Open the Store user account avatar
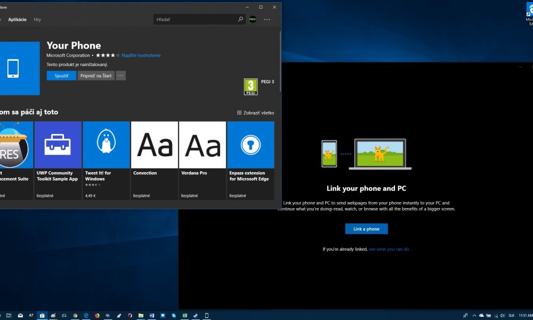The image size is (533, 320). pos(253,19)
